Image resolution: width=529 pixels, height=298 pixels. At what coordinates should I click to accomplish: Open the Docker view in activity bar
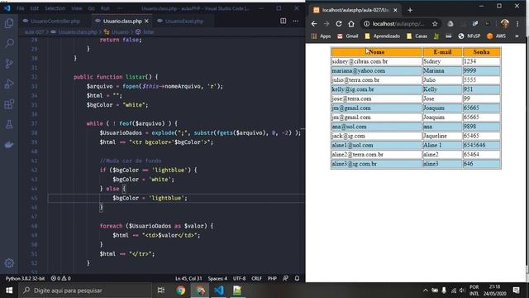pos(9,145)
